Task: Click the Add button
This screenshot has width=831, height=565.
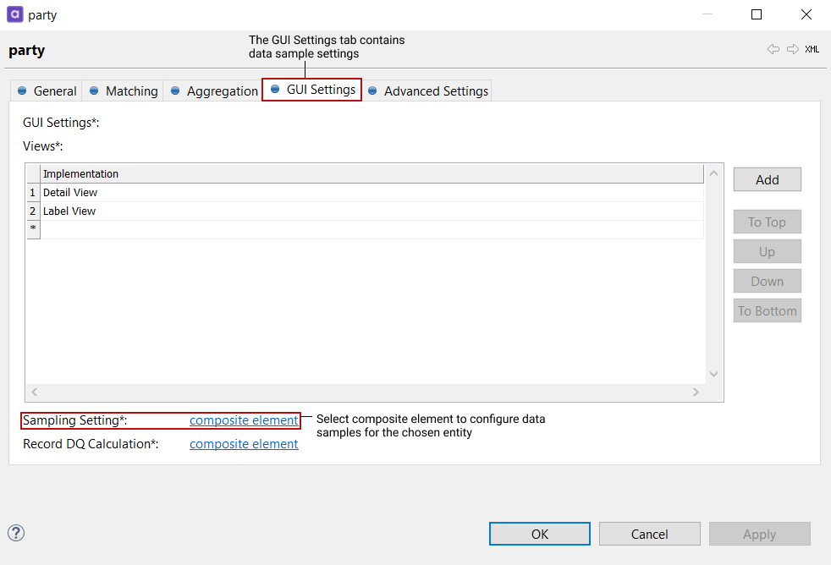Action: [x=767, y=179]
